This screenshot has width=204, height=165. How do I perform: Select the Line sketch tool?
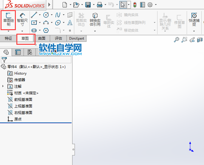[x=34, y=15]
